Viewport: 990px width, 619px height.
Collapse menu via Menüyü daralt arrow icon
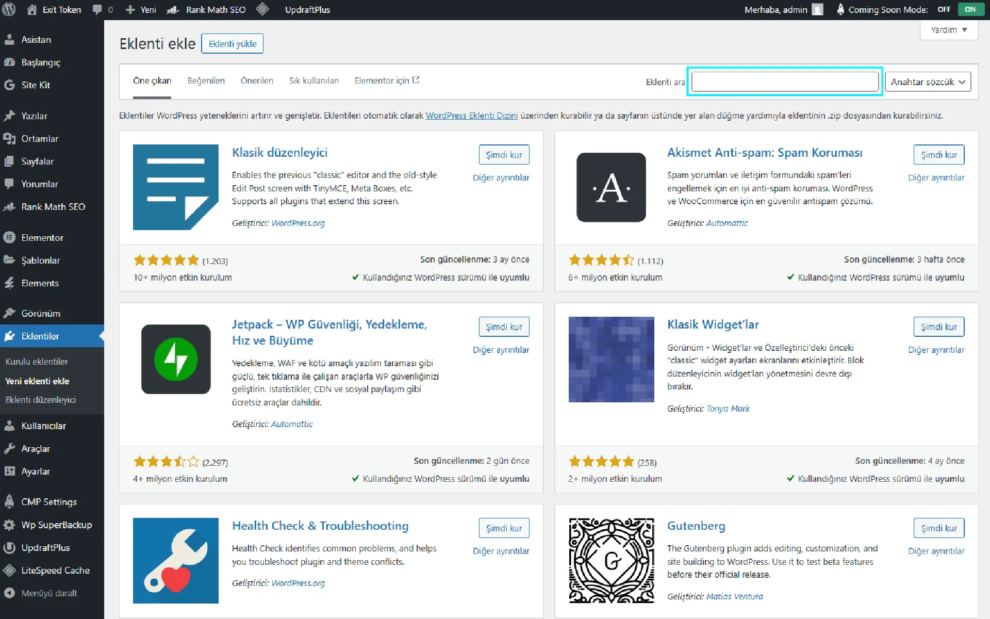(x=9, y=593)
